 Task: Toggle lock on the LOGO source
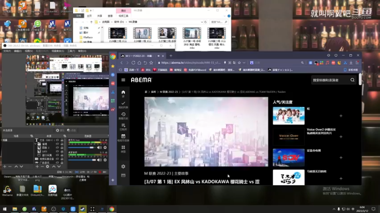62,151
